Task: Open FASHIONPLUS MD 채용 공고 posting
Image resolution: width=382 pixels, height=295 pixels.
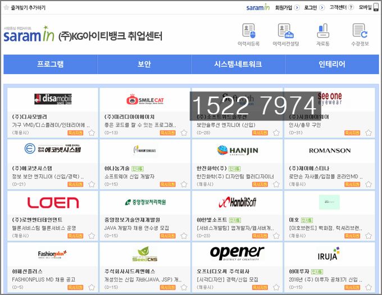Action: 44,280
